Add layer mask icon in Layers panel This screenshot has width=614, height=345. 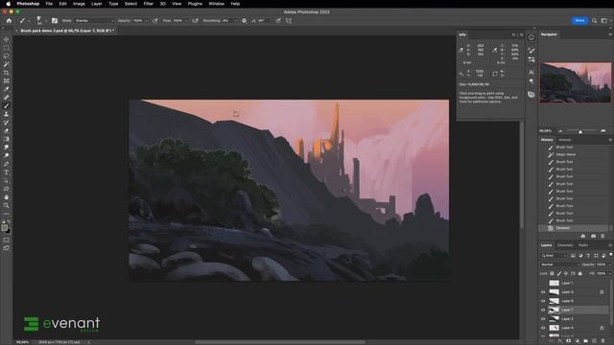click(x=569, y=341)
